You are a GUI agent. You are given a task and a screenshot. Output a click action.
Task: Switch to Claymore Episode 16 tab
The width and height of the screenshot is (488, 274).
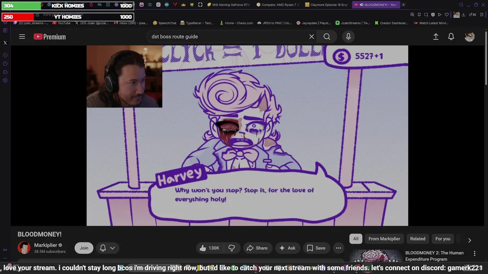pyautogui.click(x=326, y=5)
